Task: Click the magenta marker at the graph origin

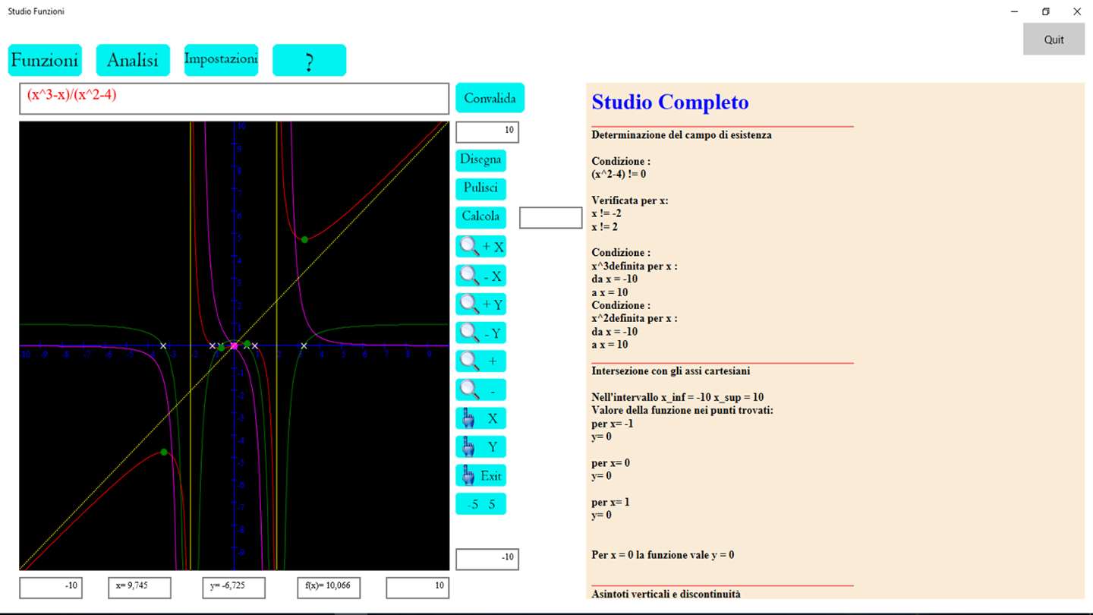Action: 234,345
